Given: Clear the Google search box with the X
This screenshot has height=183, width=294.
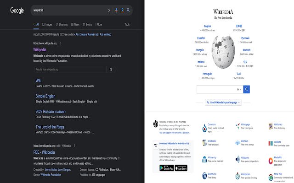Looking at the screenshot, I should (109, 11).
